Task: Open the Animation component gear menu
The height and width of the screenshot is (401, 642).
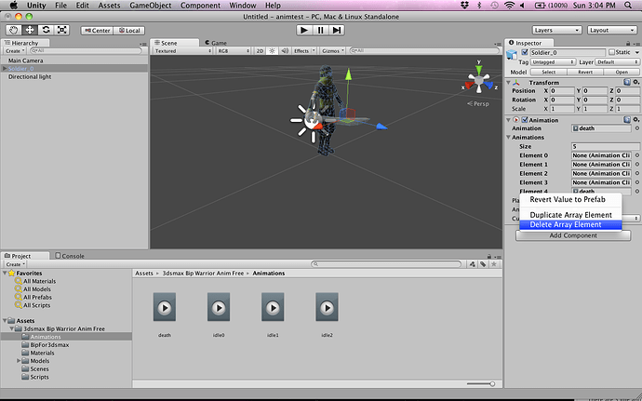Action: [x=635, y=120]
